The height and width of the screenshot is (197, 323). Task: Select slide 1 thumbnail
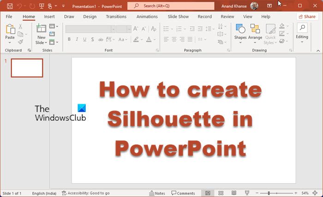tap(27, 68)
